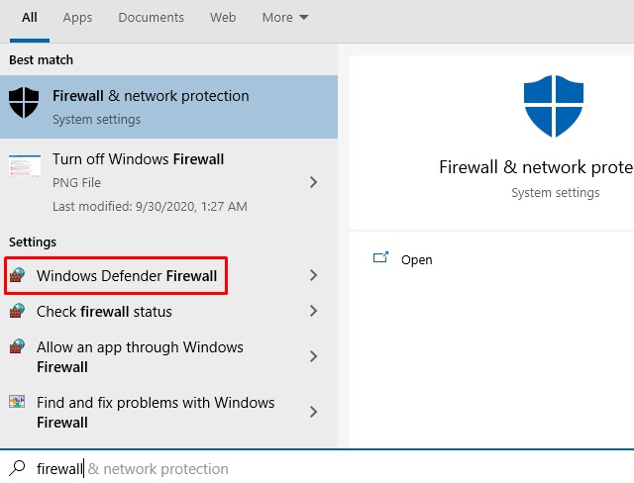Viewport: 634px width, 483px height.
Task: Click the Check firewall status brick icon
Action: point(17,311)
